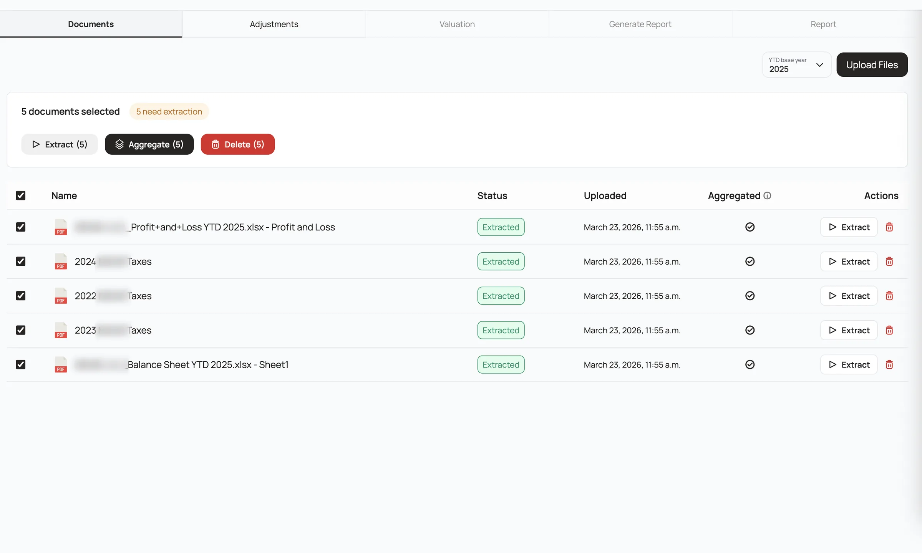Click the '5 need extraction' badge
The height and width of the screenshot is (553, 922).
[x=169, y=111]
